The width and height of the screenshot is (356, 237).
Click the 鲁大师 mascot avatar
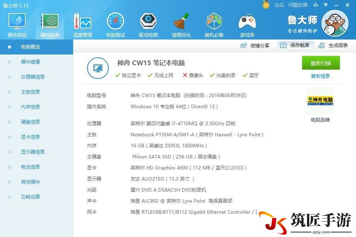tap(335, 23)
